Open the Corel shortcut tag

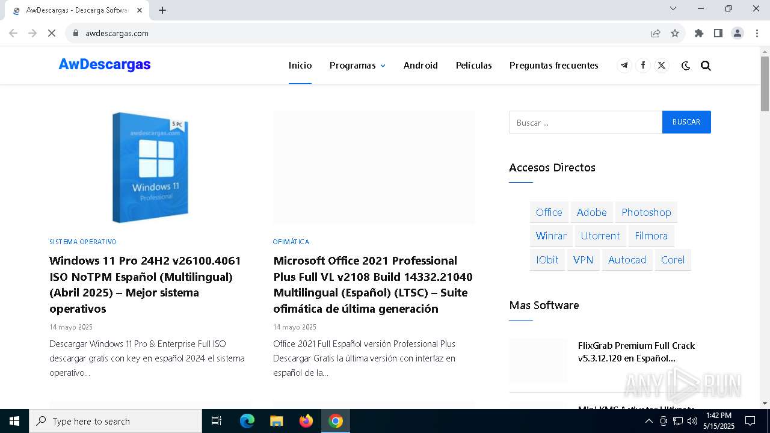coord(673,260)
